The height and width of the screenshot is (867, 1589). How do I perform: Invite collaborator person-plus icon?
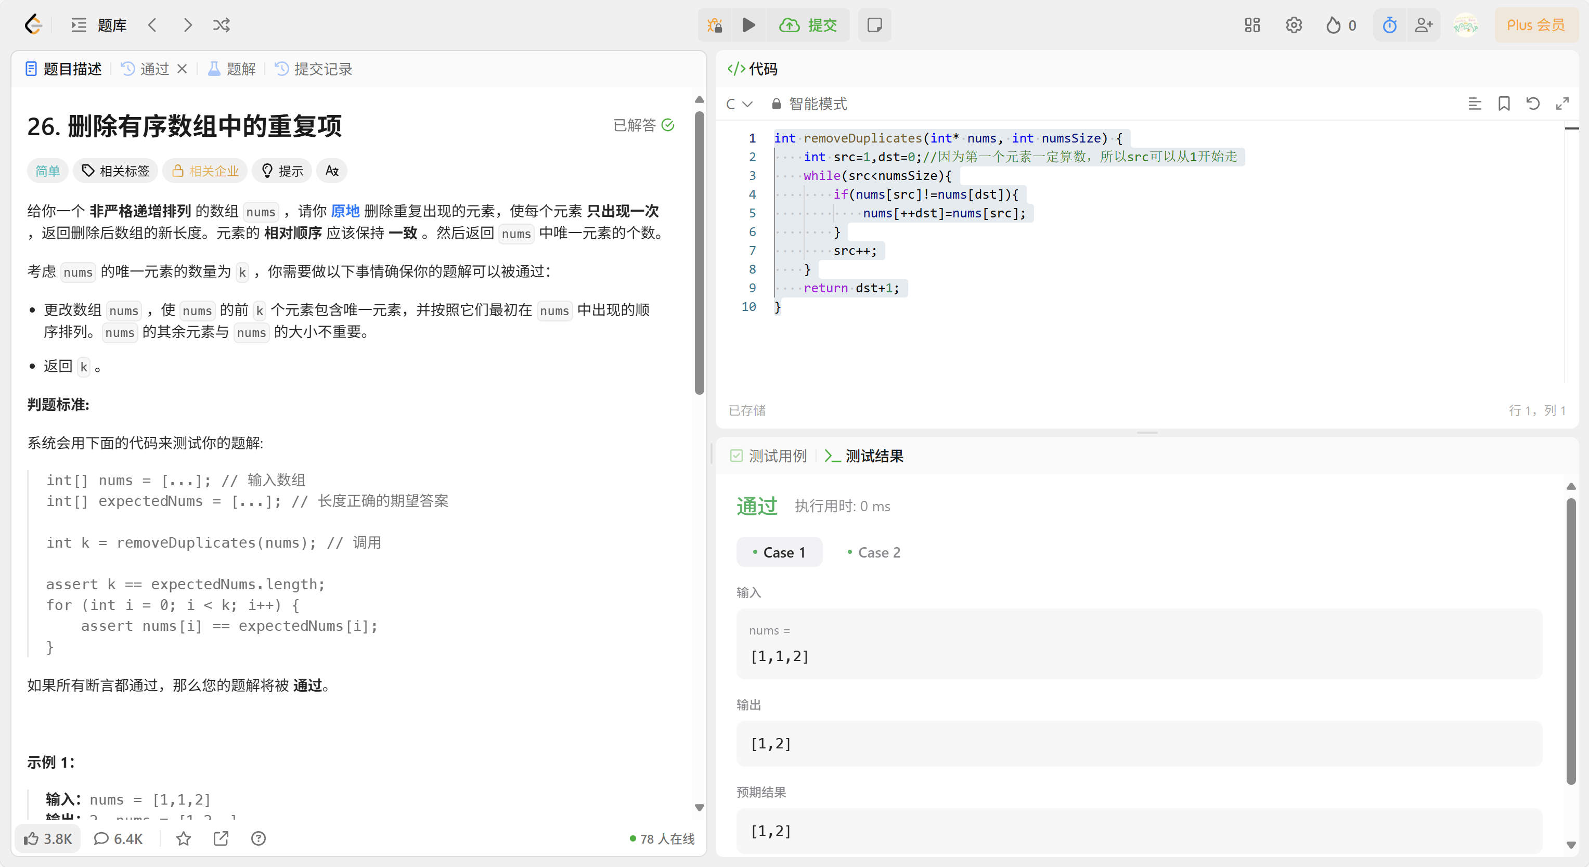(x=1424, y=25)
